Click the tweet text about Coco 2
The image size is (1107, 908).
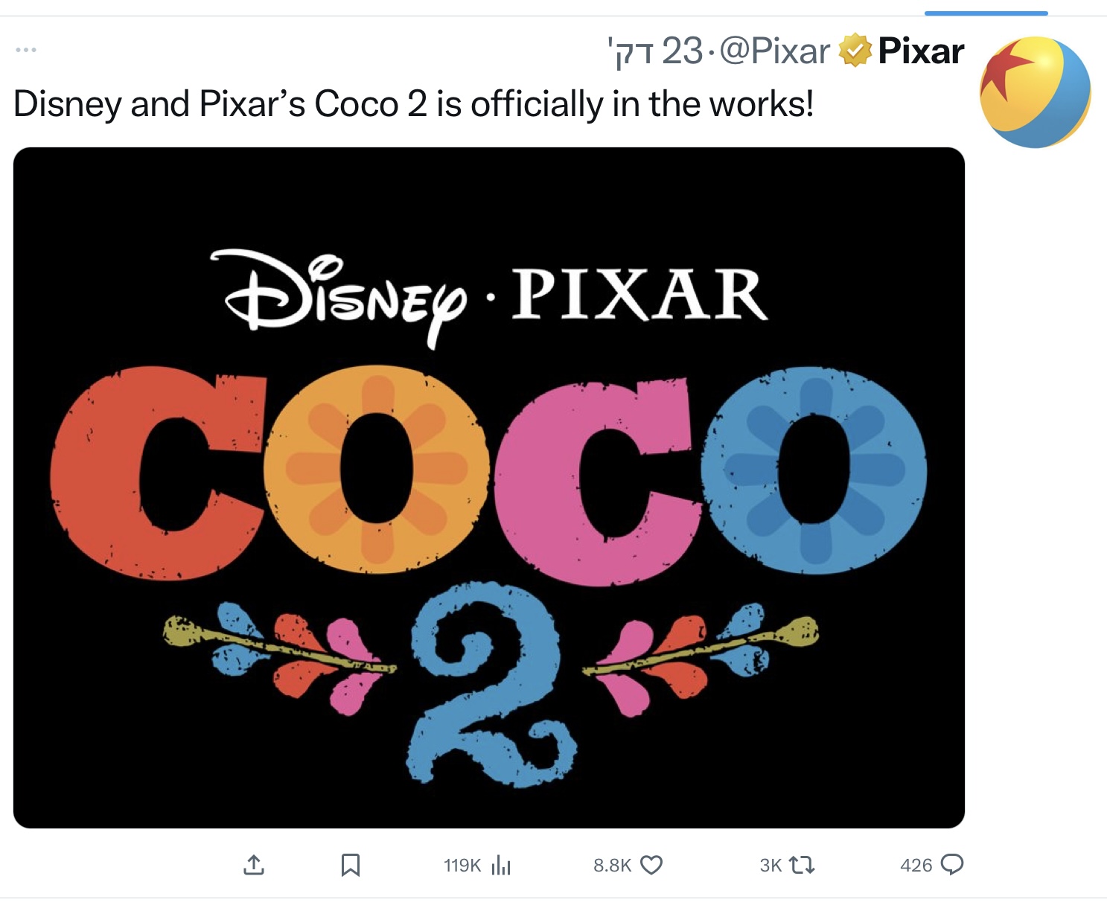414,103
